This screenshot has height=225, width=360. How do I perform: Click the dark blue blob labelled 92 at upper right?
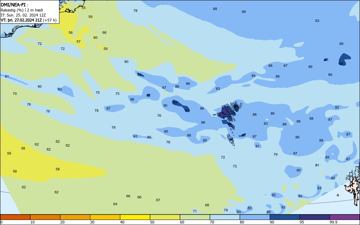click(345, 60)
